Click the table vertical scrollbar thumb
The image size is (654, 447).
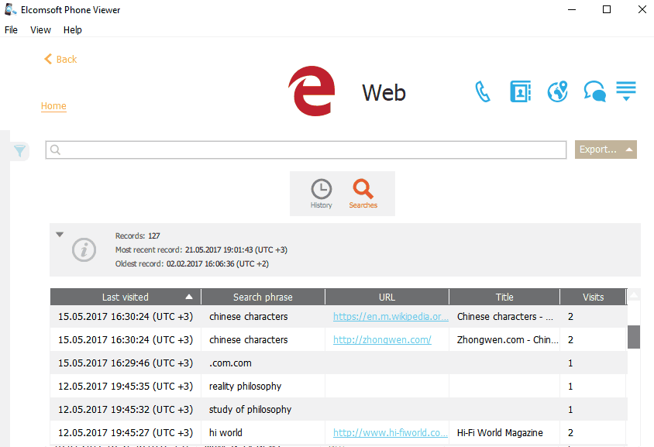(633, 337)
